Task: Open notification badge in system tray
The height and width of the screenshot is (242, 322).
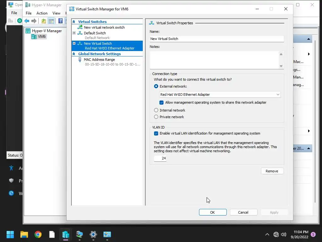Action: click(x=313, y=234)
